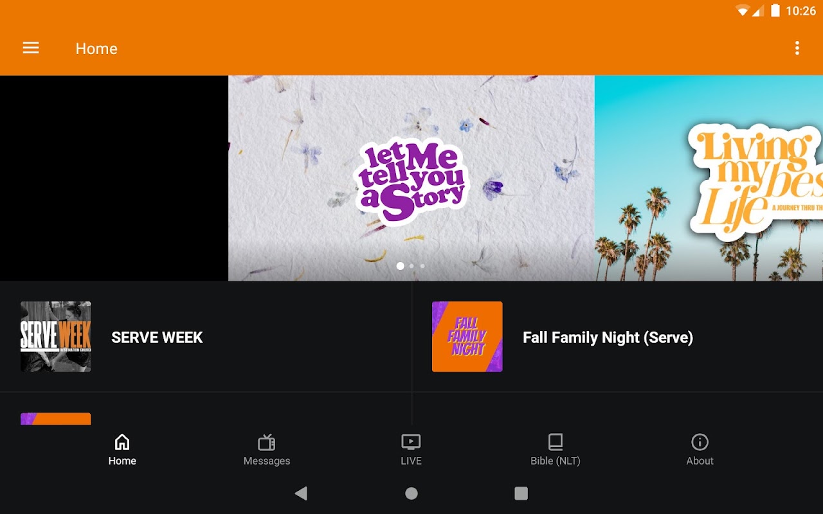Tap the Android home circle button
This screenshot has width=823, height=514.
point(411,493)
